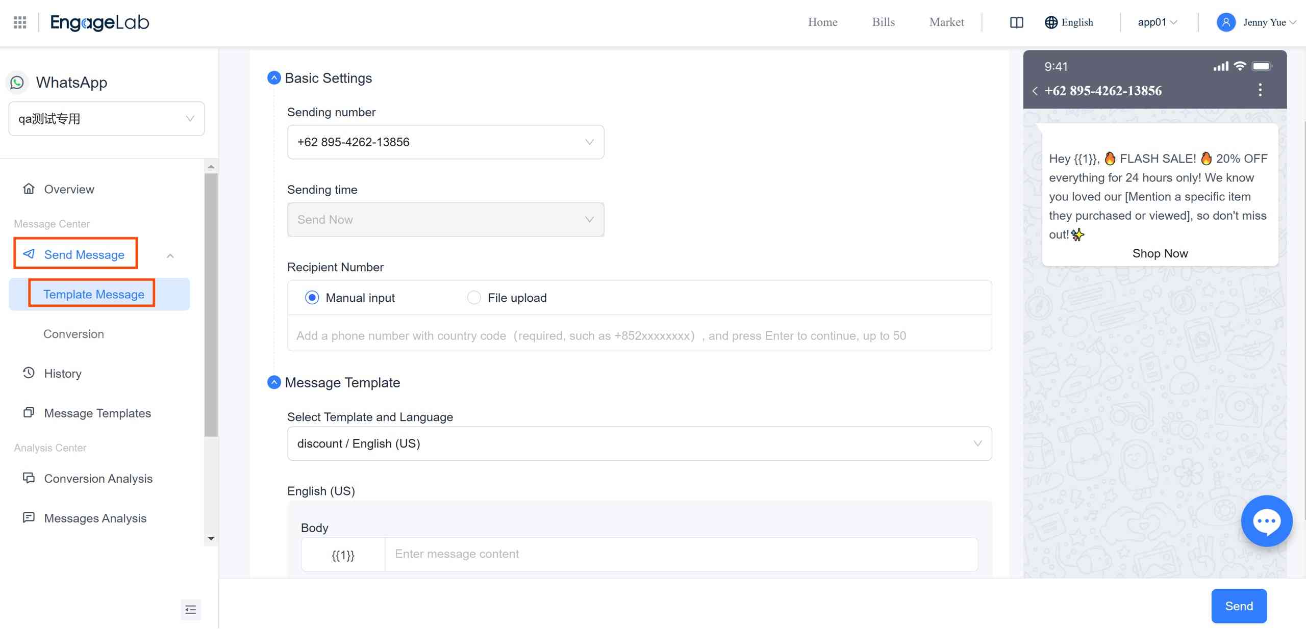Collapse the Message Template section
This screenshot has width=1306, height=629.
[274, 382]
